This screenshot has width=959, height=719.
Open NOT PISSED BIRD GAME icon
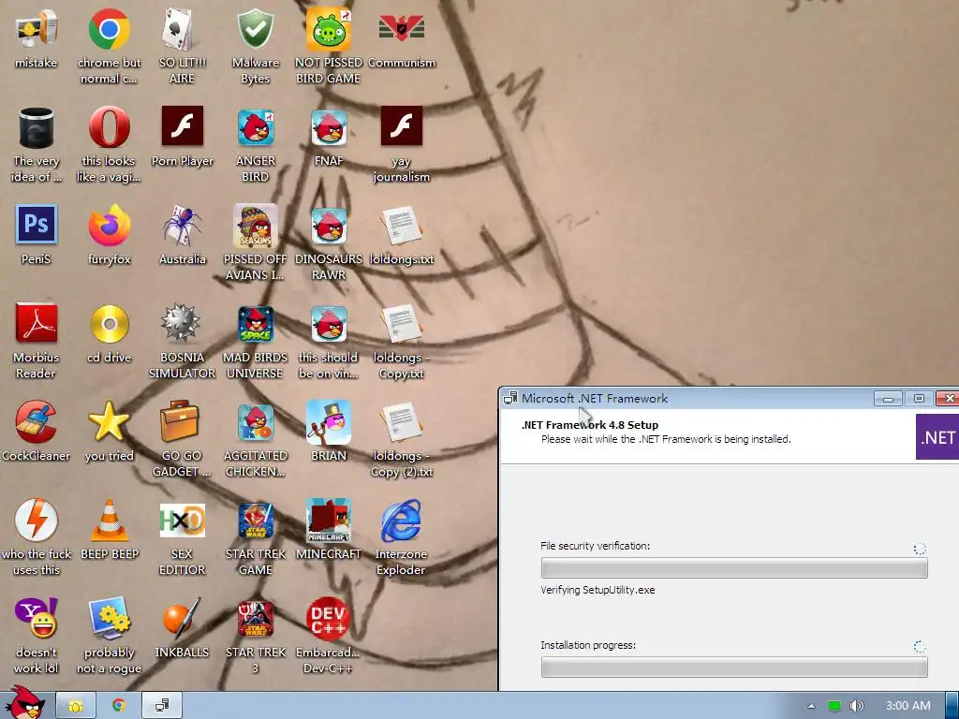(x=329, y=29)
